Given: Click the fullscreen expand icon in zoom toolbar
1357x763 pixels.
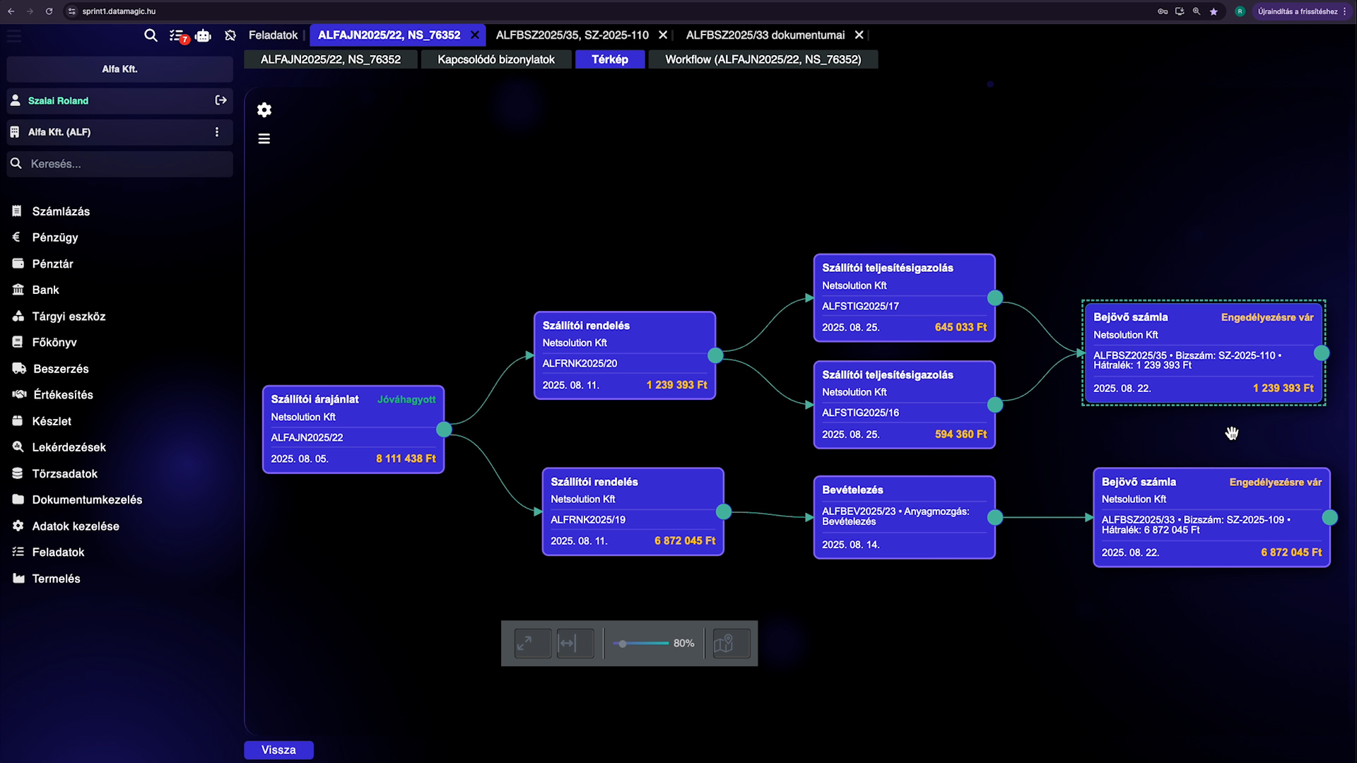Looking at the screenshot, I should 524,644.
